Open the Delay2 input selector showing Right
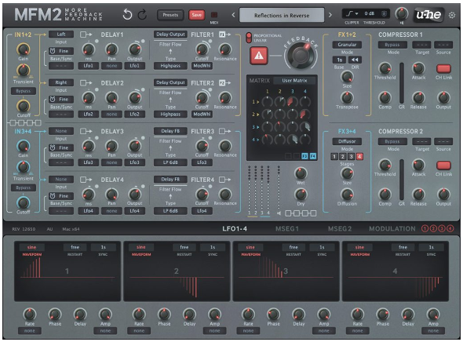 61,82
